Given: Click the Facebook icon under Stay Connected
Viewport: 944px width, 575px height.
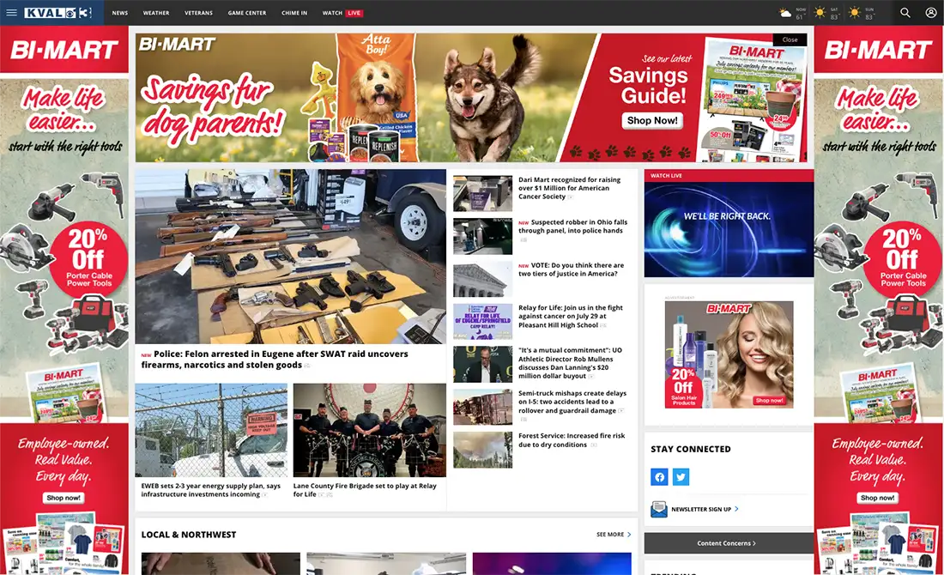Looking at the screenshot, I should pyautogui.click(x=659, y=477).
